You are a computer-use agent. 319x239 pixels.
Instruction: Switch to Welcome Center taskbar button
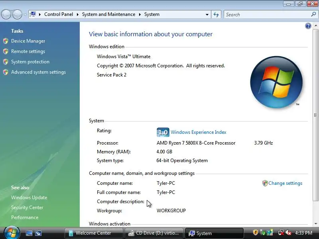coord(94,233)
